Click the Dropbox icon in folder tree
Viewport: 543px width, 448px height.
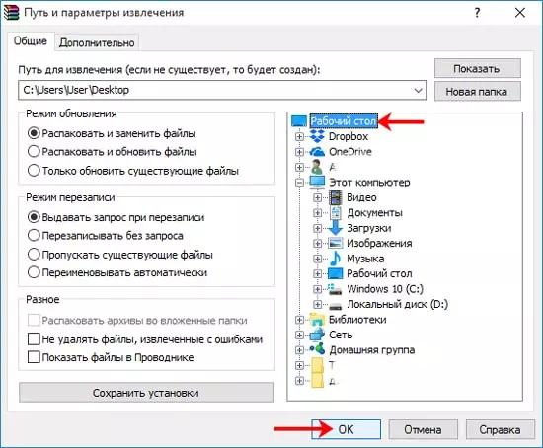(317, 136)
